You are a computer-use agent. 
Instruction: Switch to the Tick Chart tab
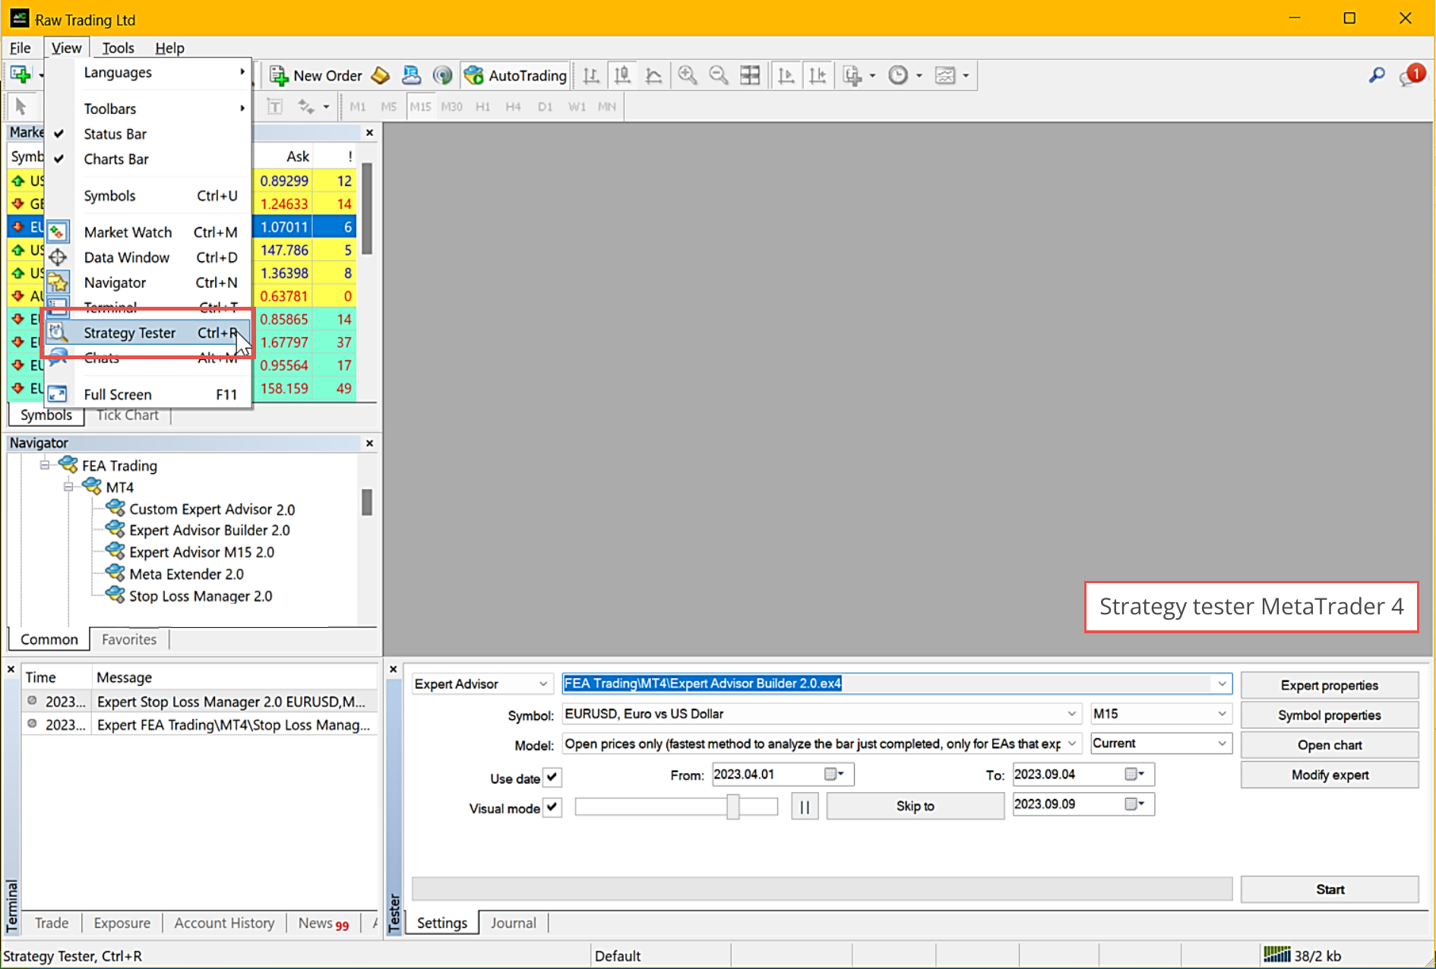(127, 415)
